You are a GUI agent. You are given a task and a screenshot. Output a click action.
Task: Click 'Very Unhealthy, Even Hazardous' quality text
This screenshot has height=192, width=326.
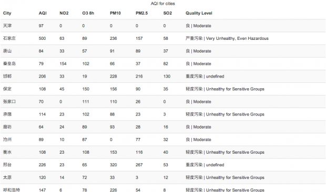[237, 38]
